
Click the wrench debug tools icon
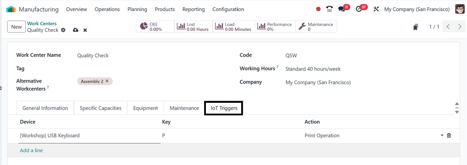click(x=376, y=9)
